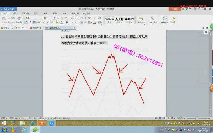Image resolution: width=213 pixels, height=133 pixels.
Task: Apply the 标题 1 heading style
Action: tap(119, 20)
